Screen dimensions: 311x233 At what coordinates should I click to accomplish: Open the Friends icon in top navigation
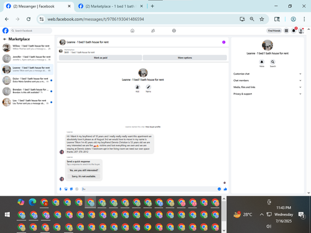pos(153,30)
